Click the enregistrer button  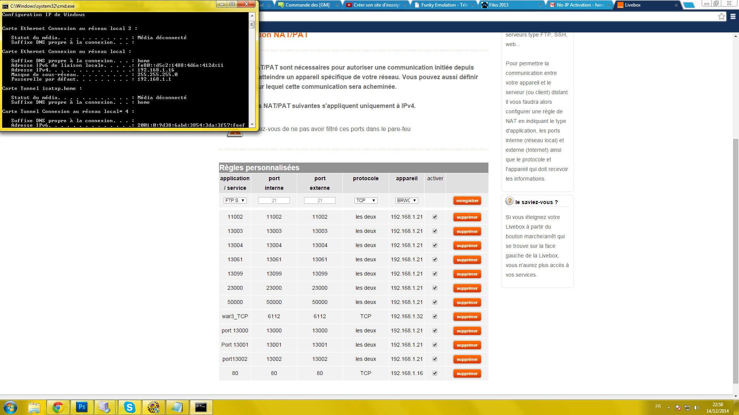(467, 201)
